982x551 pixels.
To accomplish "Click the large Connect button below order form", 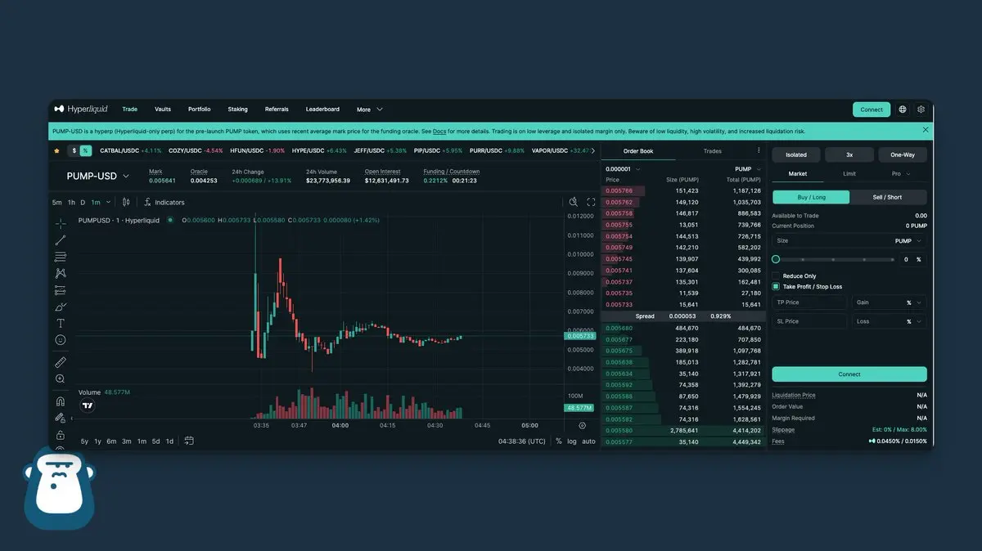I will pyautogui.click(x=849, y=374).
